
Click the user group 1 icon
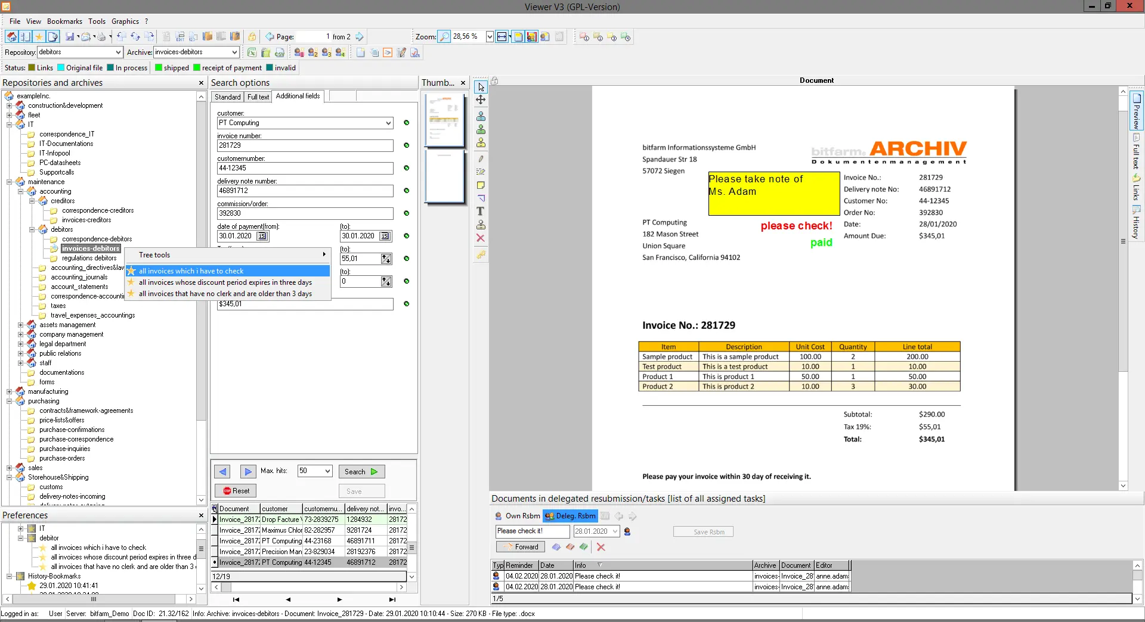coord(299,52)
